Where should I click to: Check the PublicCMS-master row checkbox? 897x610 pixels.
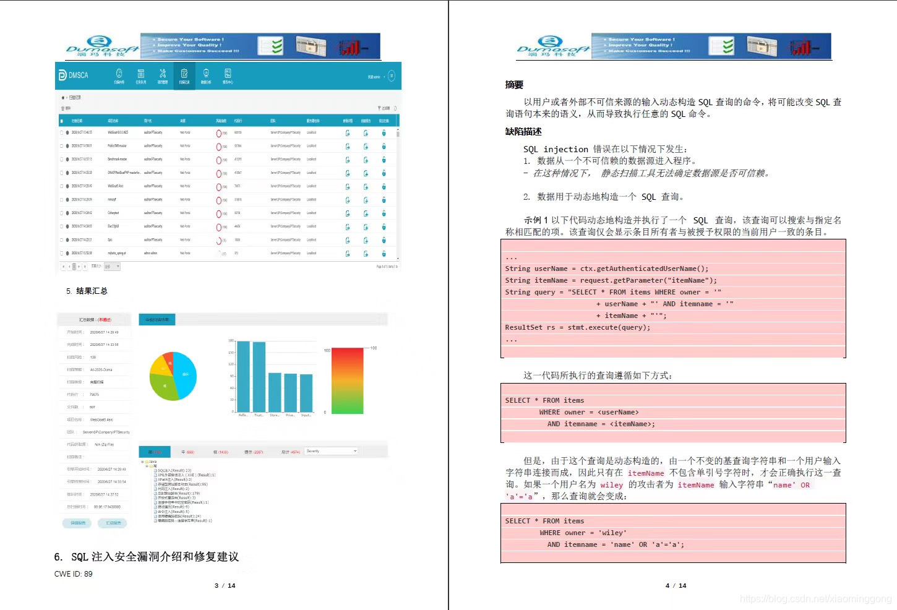pos(62,146)
